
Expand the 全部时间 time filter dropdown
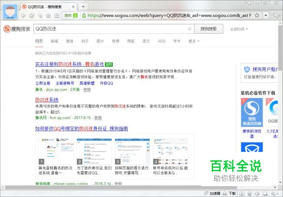tap(239, 29)
